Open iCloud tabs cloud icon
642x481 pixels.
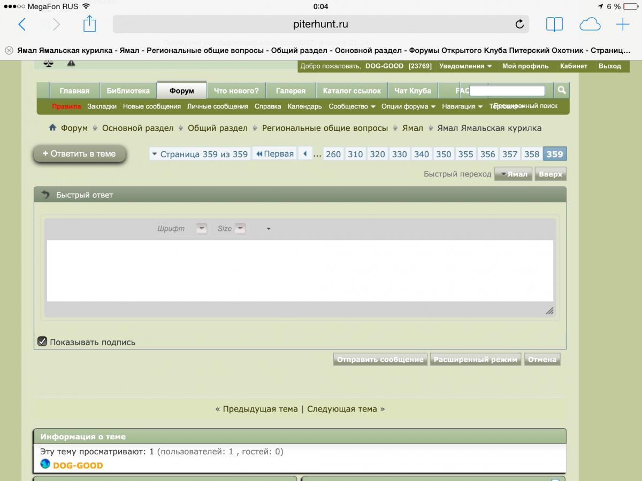tap(590, 24)
